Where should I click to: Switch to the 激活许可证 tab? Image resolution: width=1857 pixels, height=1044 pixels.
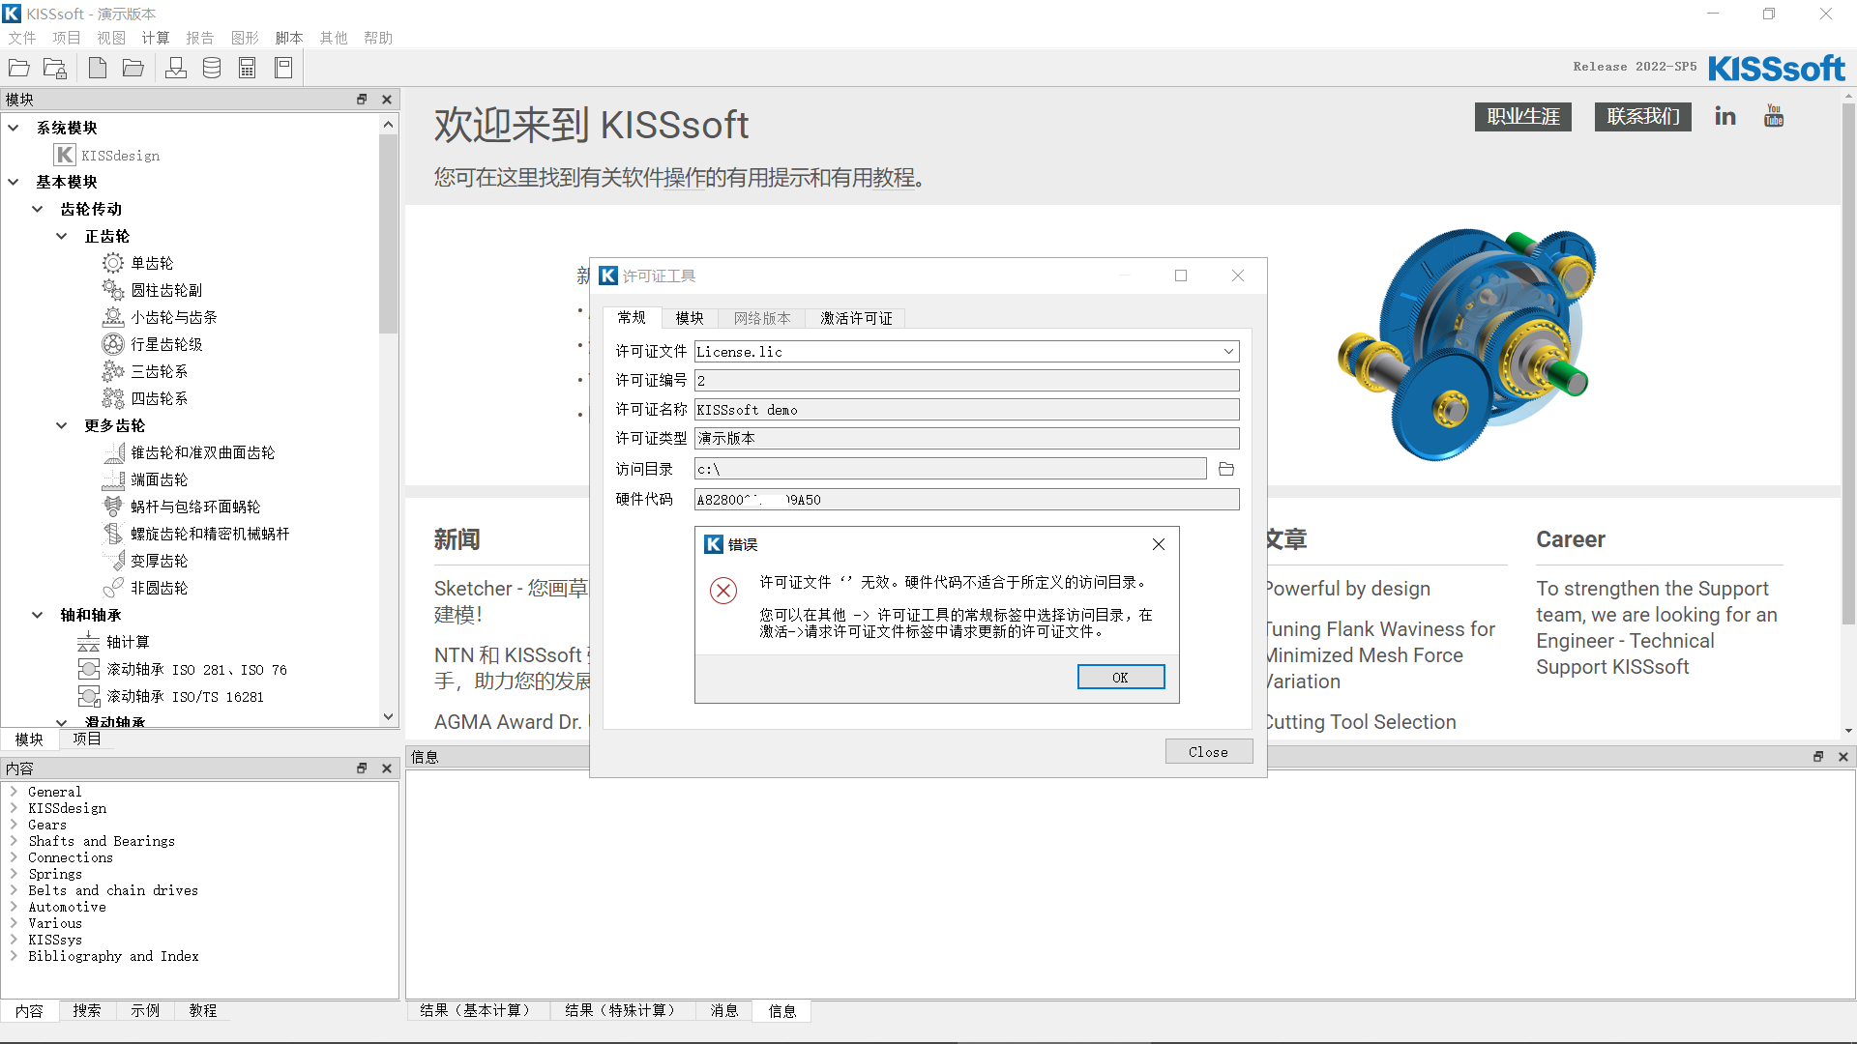(854, 317)
